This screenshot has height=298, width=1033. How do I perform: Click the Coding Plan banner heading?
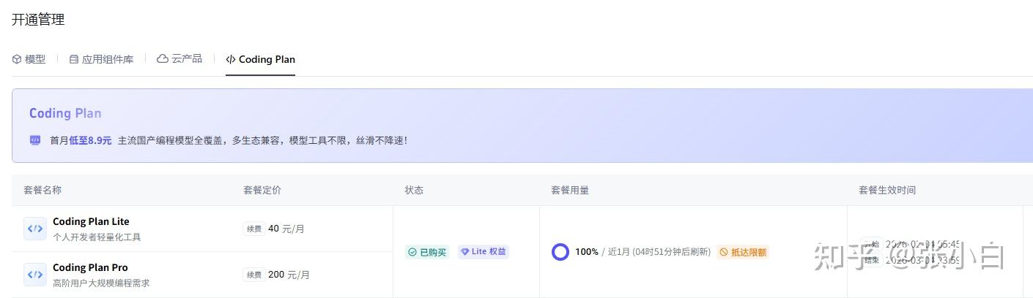pyautogui.click(x=65, y=113)
